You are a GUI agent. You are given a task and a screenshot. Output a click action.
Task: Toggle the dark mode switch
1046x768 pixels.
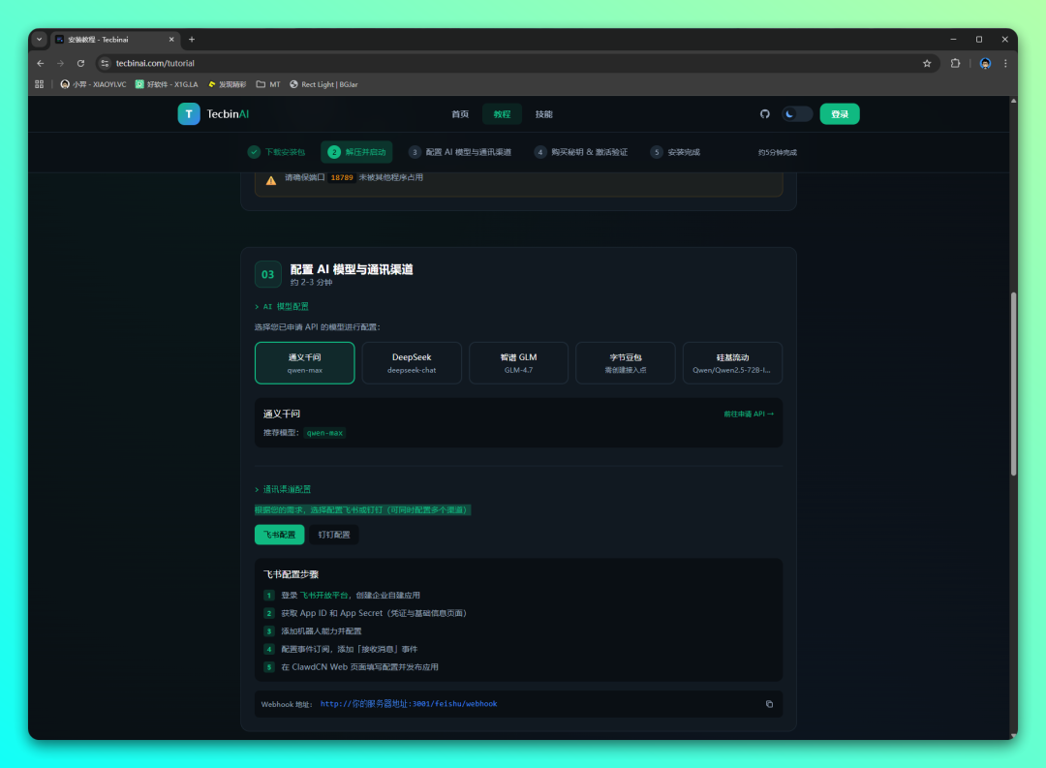pos(797,114)
